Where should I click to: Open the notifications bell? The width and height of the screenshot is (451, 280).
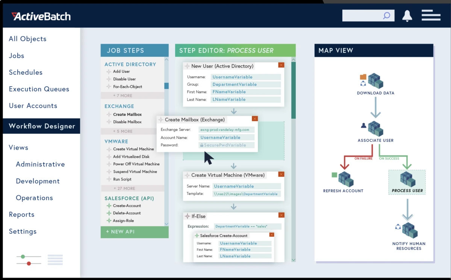click(407, 16)
